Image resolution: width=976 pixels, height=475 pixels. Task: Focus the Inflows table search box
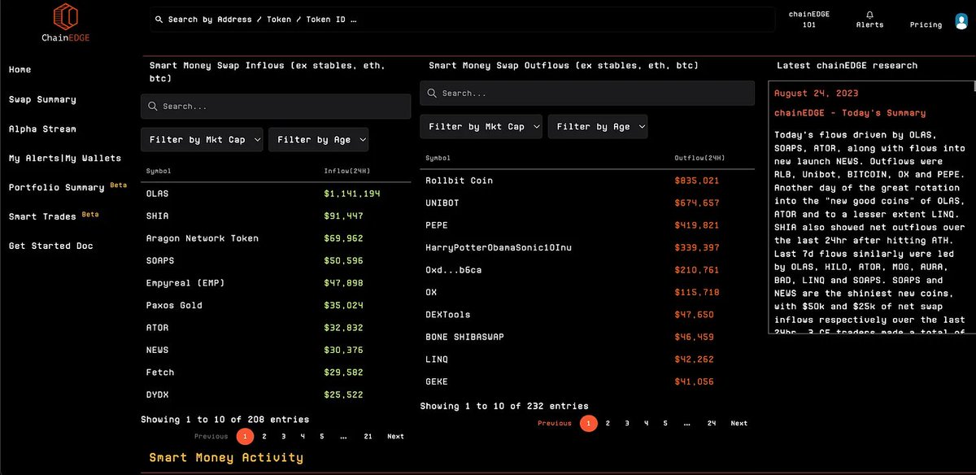[276, 107]
